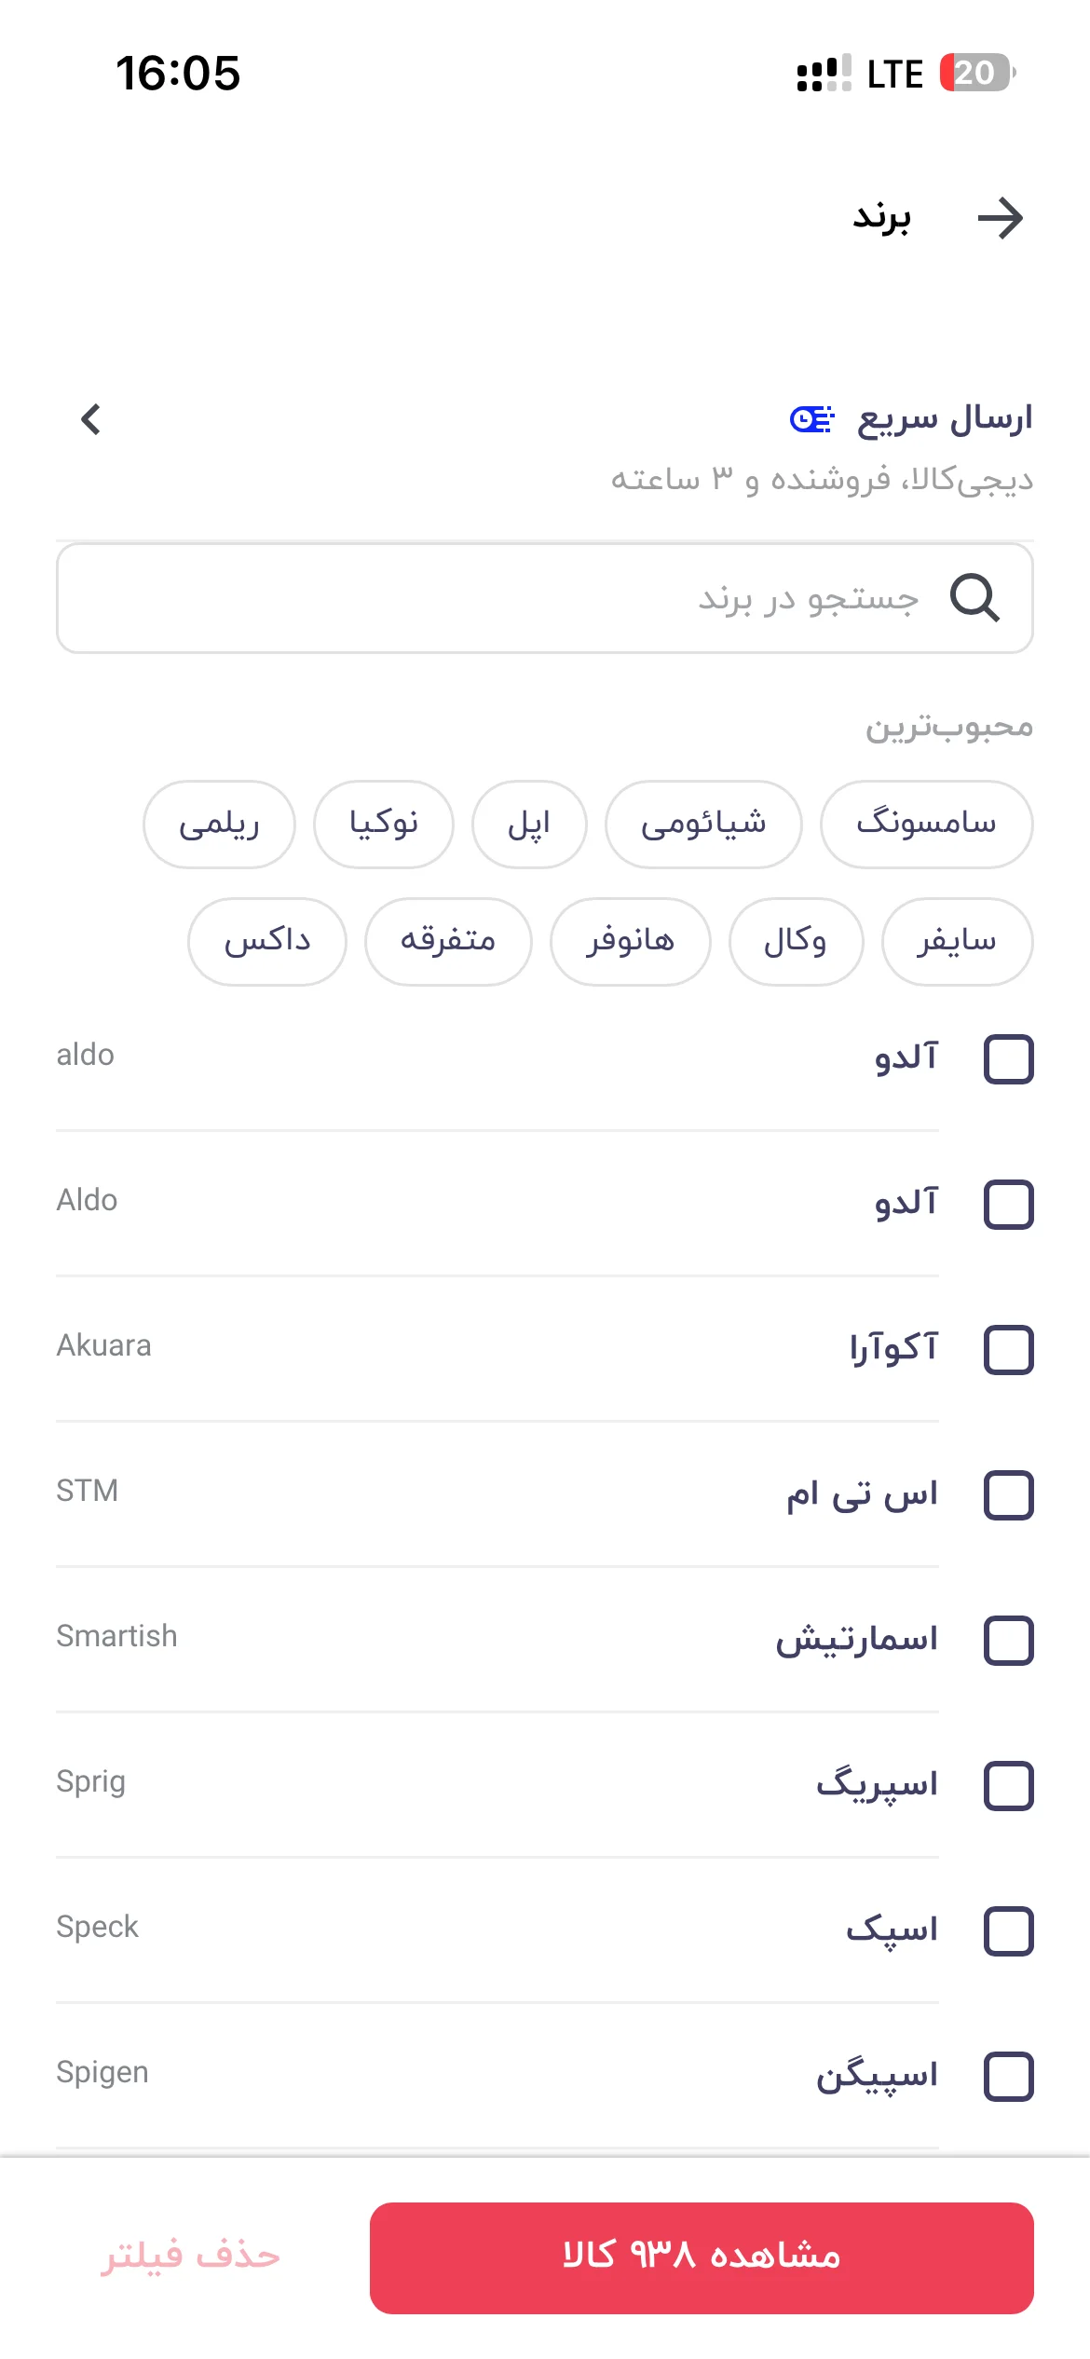
Task: Click the fast delivery truck icon
Action: pyautogui.click(x=811, y=419)
